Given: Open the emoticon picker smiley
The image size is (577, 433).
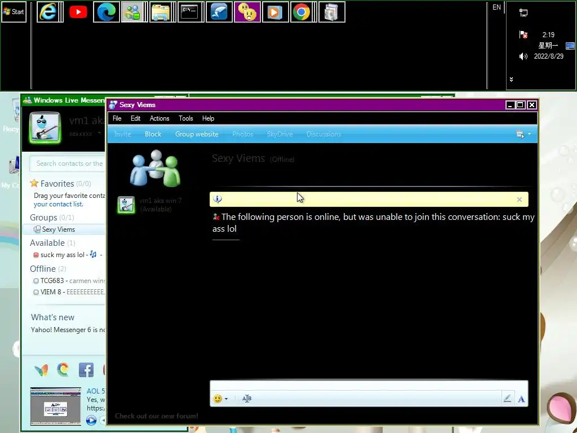Looking at the screenshot, I should 218,399.
